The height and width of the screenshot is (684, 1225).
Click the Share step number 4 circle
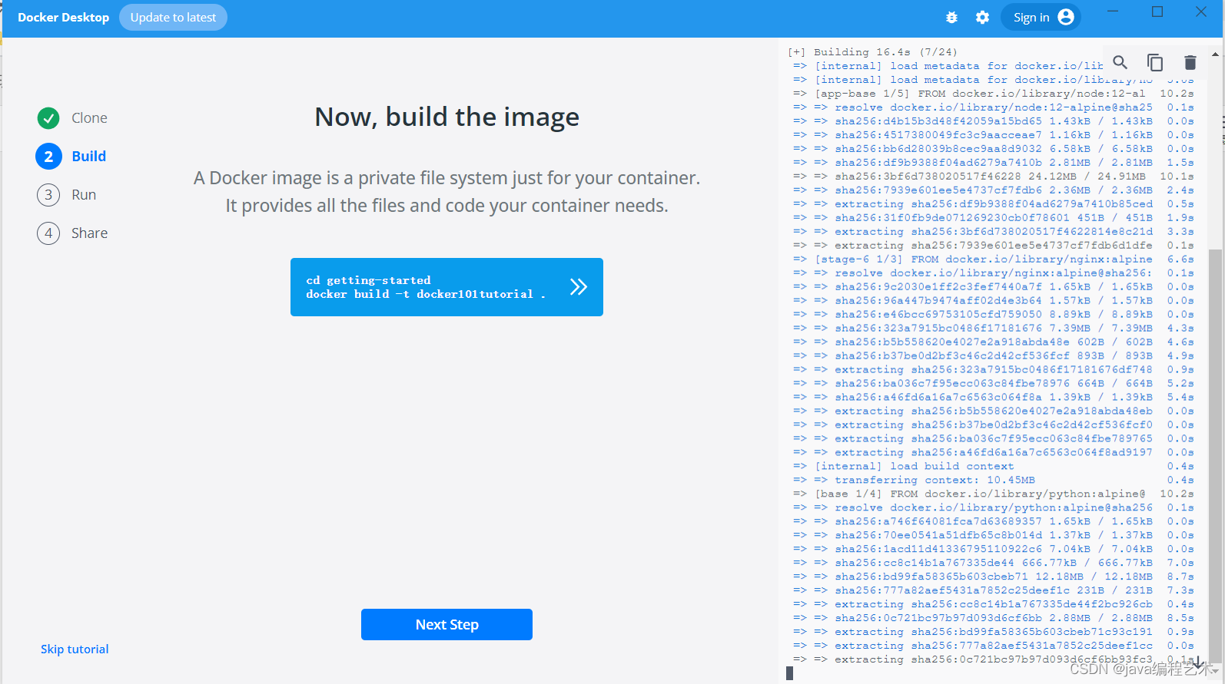point(48,233)
